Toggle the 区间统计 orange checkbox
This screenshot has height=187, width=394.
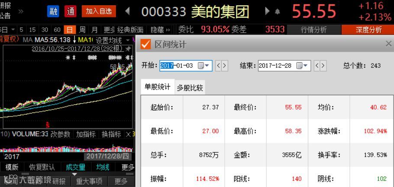[x=145, y=44]
